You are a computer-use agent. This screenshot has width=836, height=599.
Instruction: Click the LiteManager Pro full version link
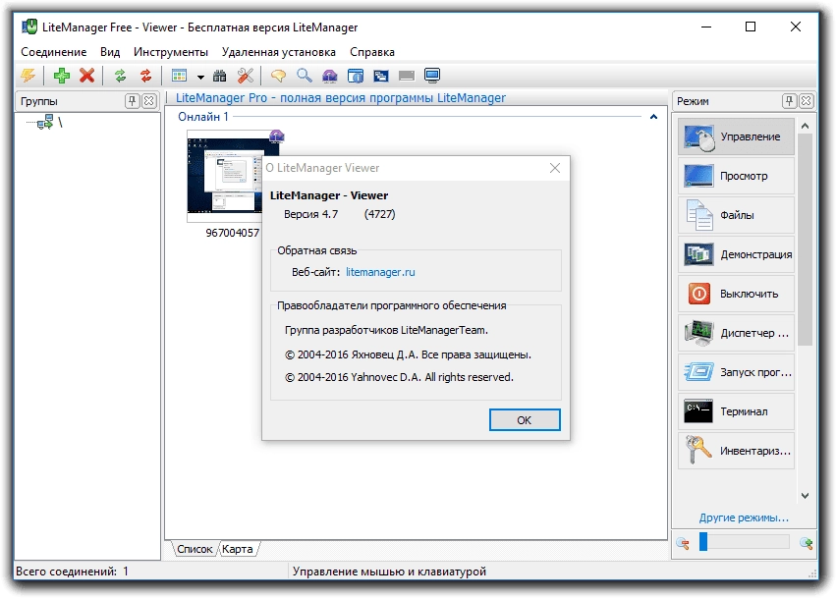(x=341, y=98)
